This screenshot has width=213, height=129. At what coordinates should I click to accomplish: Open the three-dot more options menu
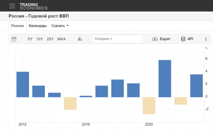[206, 39]
